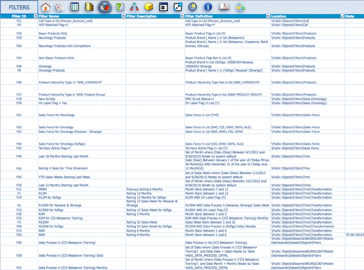Select 'Product Hierarchy Type in list (ABBI PRODUCT GROUP)'
Image resolution: width=364 pixels, height=270 pixels.
click(x=224, y=95)
